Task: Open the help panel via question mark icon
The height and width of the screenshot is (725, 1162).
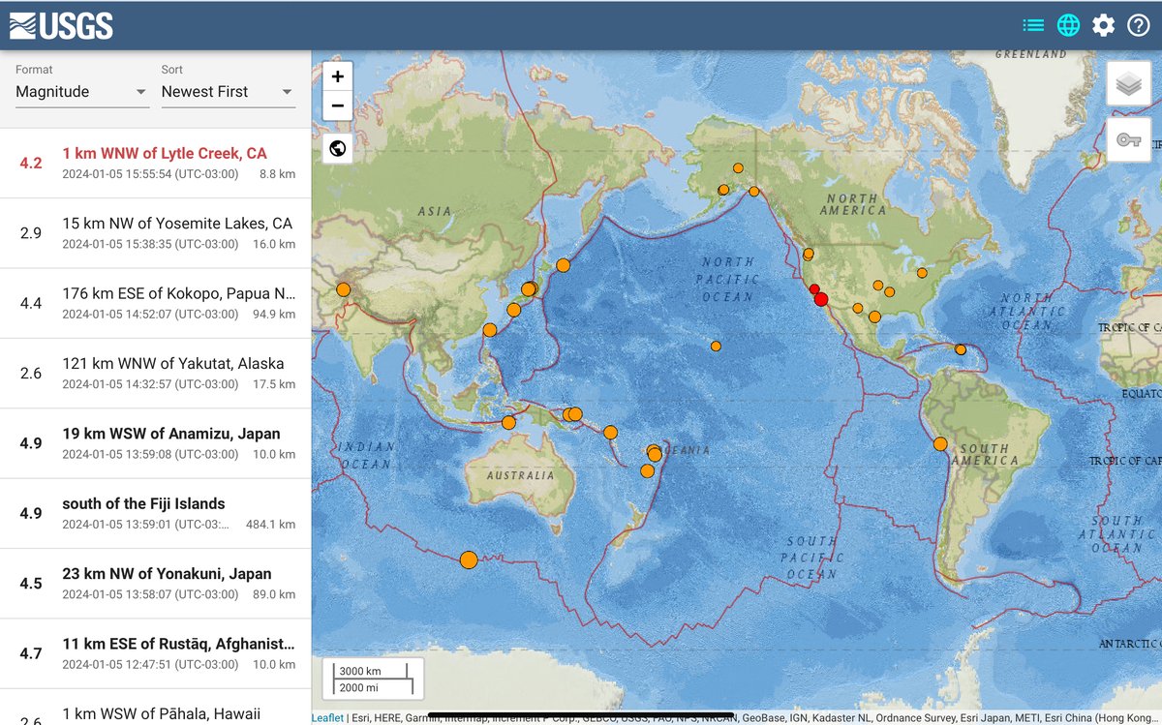Action: tap(1137, 24)
